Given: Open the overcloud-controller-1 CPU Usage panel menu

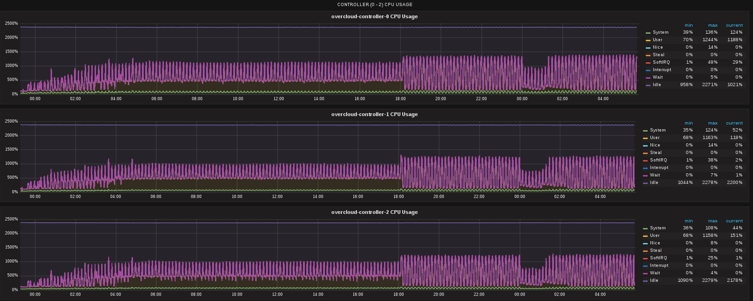Looking at the screenshot, I should pyautogui.click(x=375, y=114).
